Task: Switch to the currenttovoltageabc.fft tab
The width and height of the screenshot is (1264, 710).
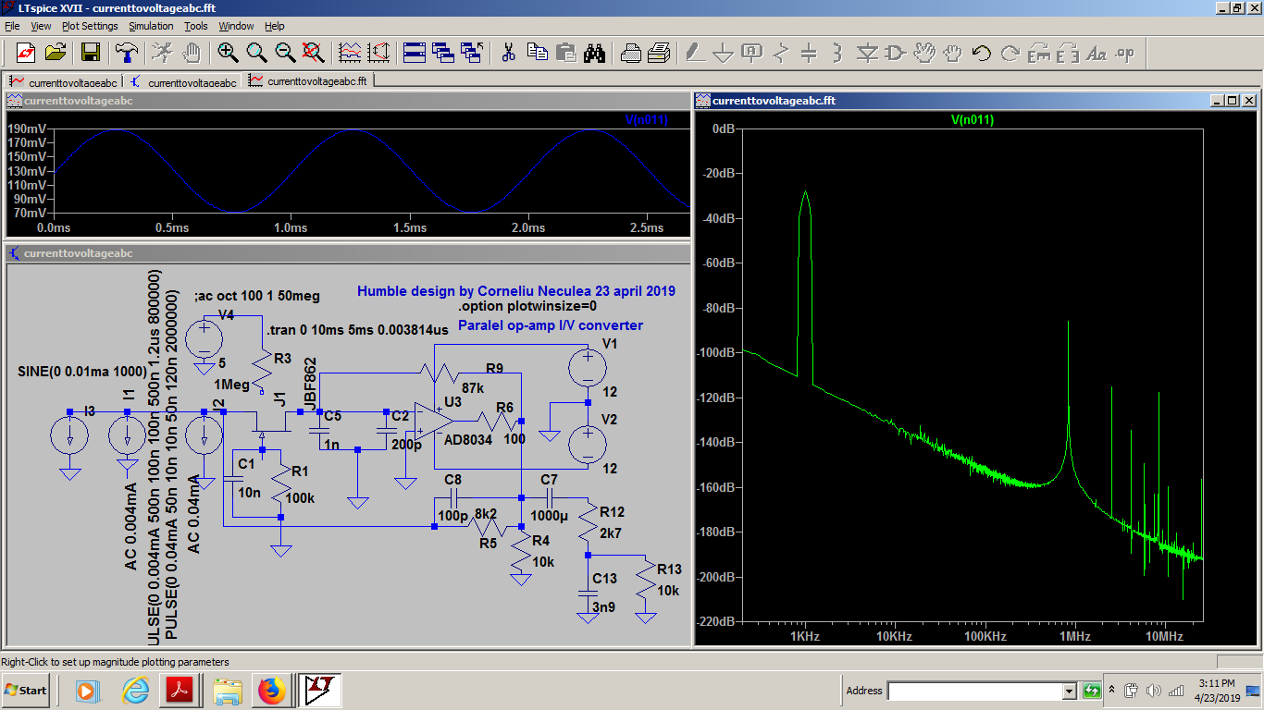Action: [x=308, y=81]
